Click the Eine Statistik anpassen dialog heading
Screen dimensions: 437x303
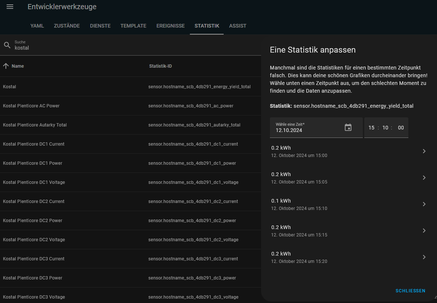313,50
